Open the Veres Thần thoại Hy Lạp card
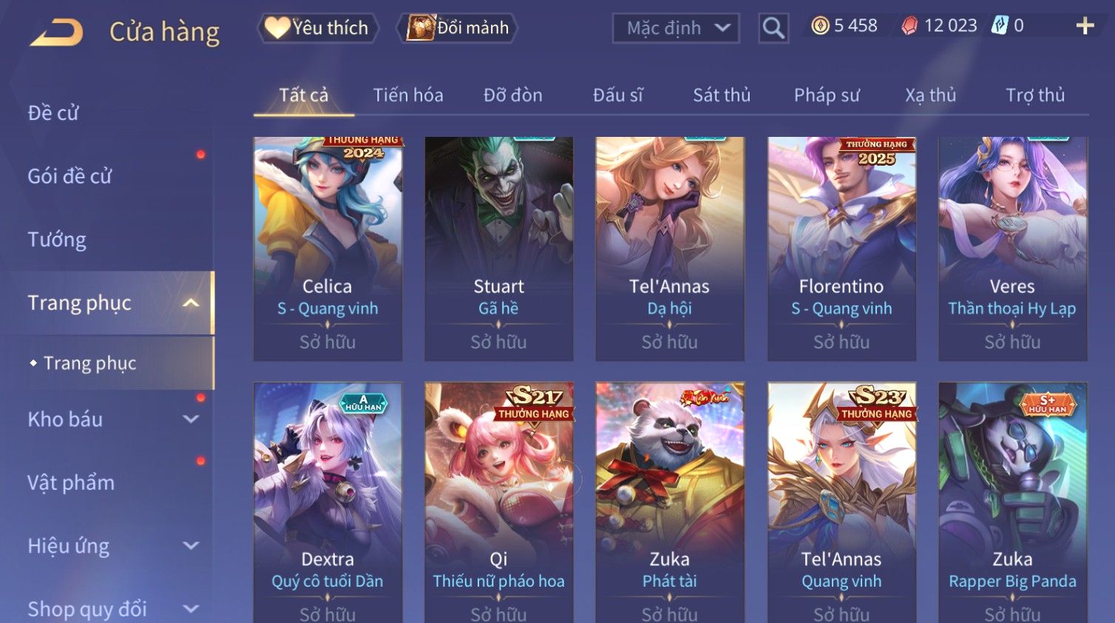Viewport: 1115px width, 623px height. [1012, 249]
